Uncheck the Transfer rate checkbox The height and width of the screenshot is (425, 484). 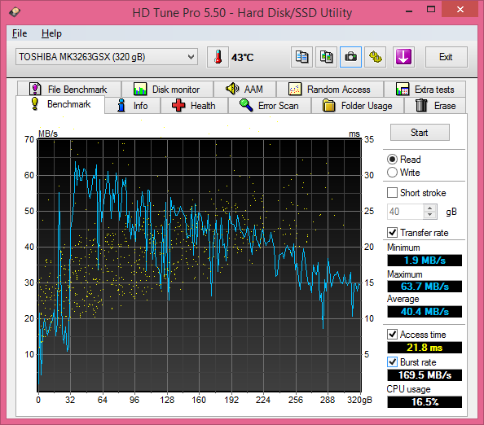[392, 233]
